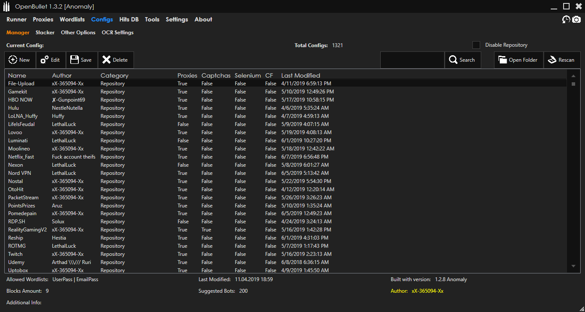Select the LoLNA_Huffy config
585x312 pixels.
coord(287,116)
